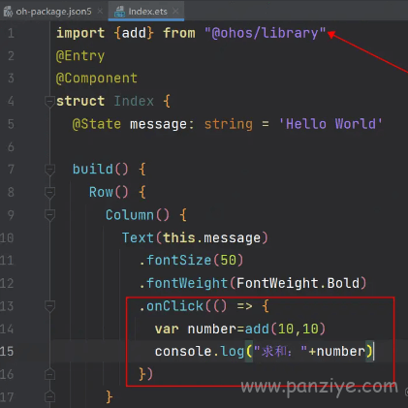Close the Index.ets tab
408x408 pixels.
pyautogui.click(x=175, y=12)
